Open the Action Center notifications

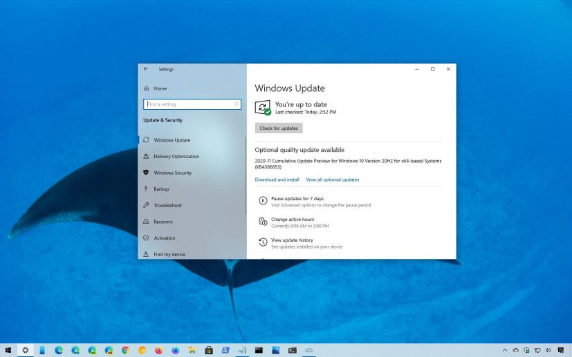561,351
